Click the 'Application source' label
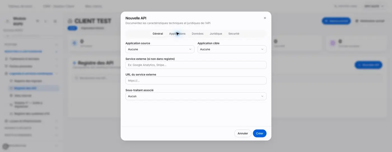This screenshot has height=152, width=392. pyautogui.click(x=138, y=43)
